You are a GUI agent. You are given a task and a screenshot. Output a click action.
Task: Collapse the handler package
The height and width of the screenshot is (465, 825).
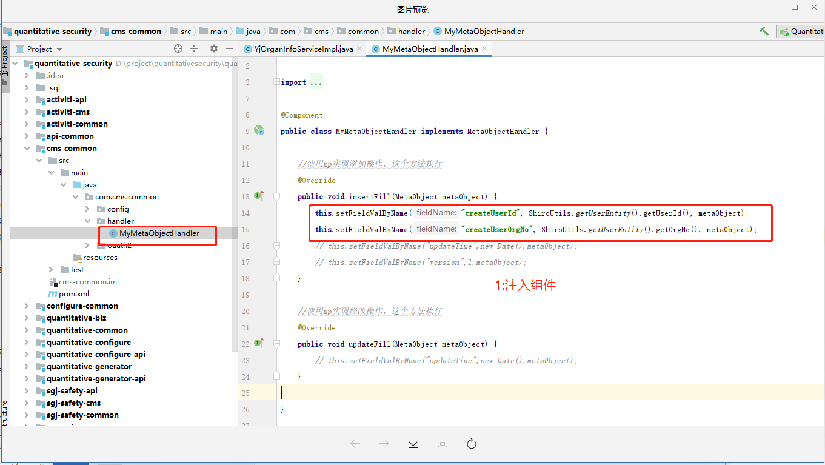click(87, 221)
